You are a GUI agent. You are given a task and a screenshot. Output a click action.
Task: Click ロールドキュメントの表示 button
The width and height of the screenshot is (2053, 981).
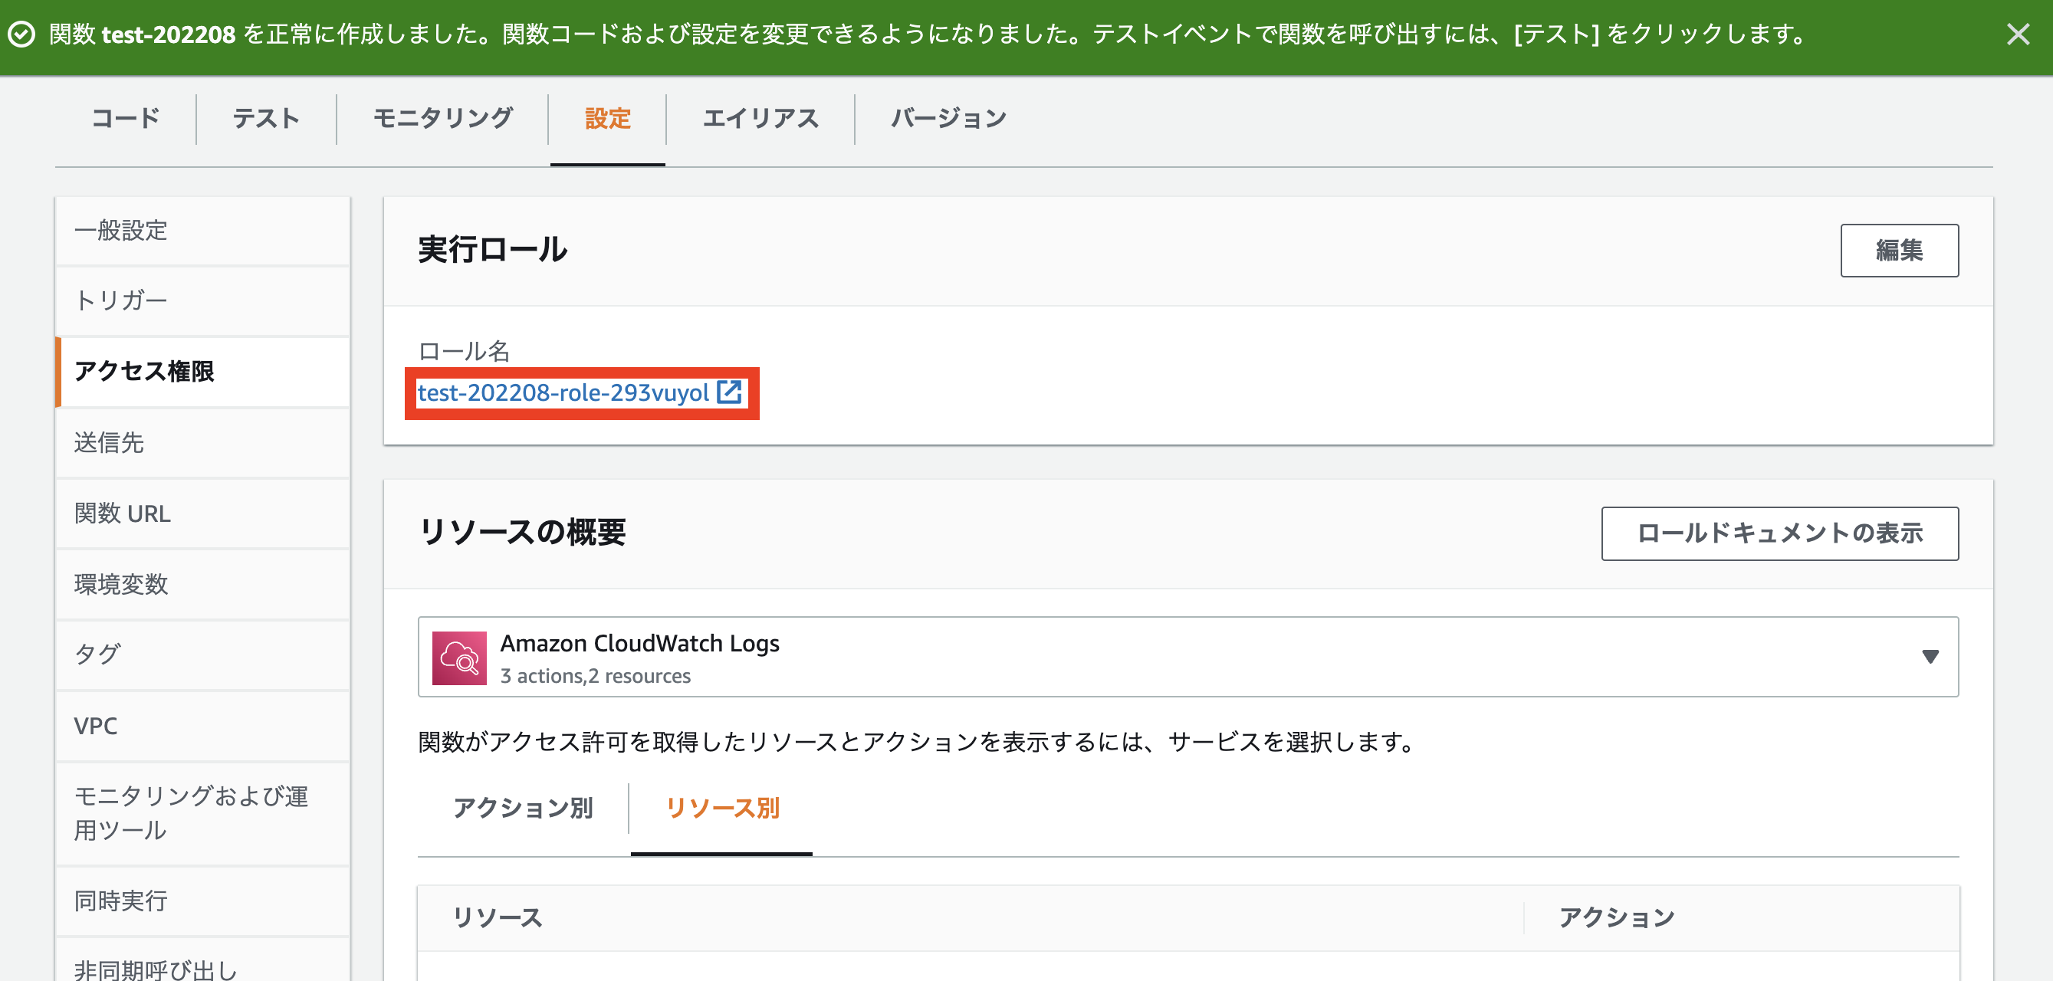[x=1779, y=533]
